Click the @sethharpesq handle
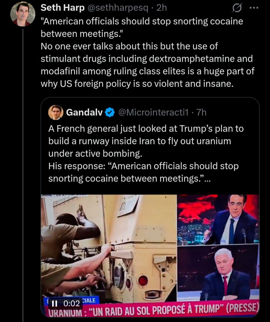 [x=117, y=8]
